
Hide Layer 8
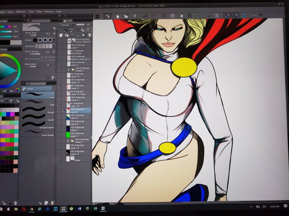tap(59, 111)
